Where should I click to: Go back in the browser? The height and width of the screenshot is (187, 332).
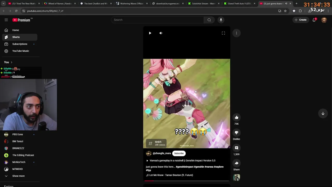tap(4, 11)
